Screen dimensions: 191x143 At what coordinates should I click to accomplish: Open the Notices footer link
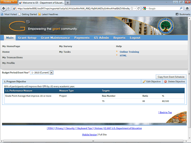98,128
